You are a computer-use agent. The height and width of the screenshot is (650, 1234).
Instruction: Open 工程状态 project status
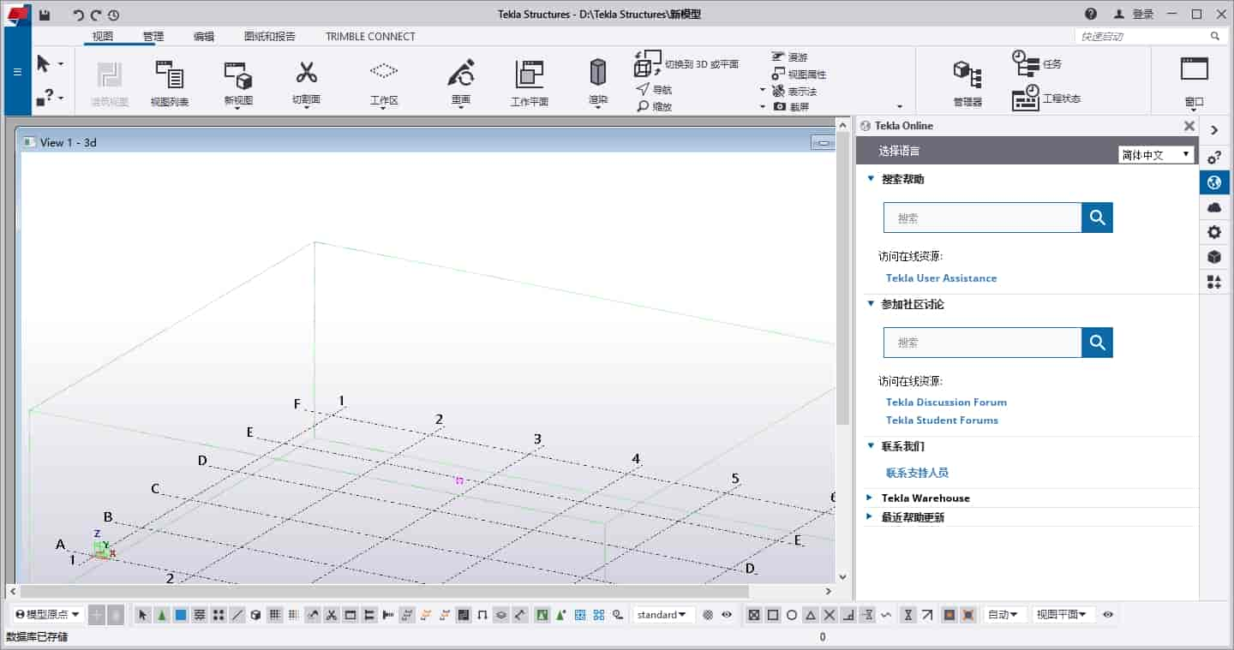(1046, 98)
